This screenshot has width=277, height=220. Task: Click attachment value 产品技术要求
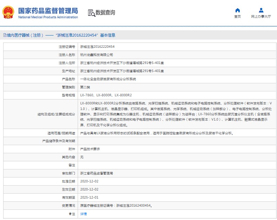point(90,149)
